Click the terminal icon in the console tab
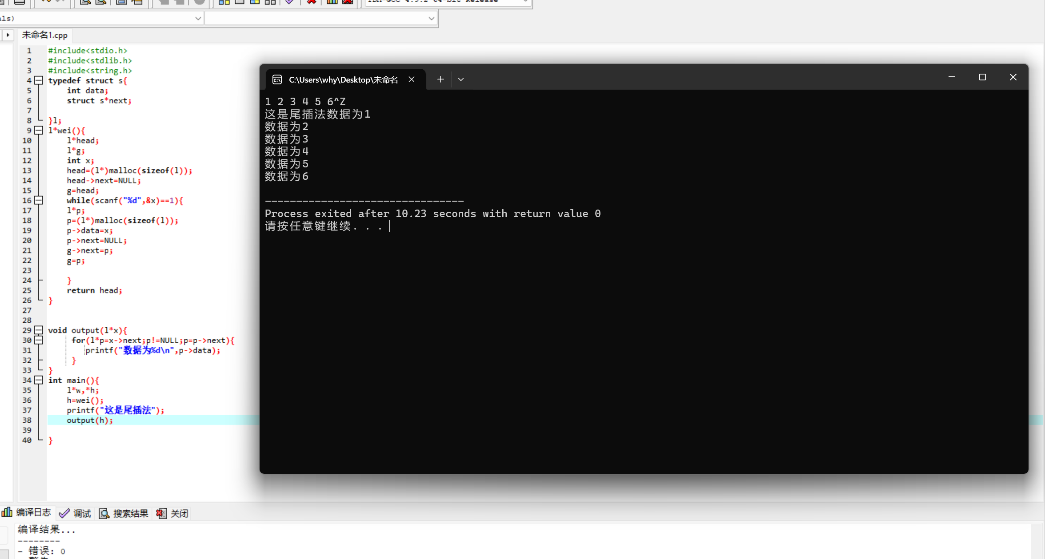This screenshot has width=1045, height=559. [x=277, y=79]
